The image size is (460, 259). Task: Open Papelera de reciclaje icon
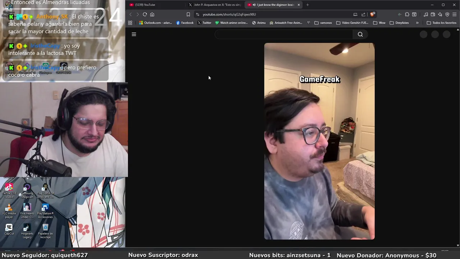click(45, 231)
